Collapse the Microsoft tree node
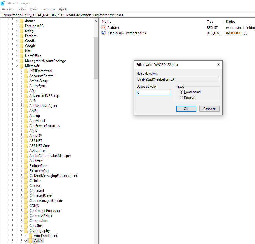Viewport: 255px width, 244px height. (17, 66)
